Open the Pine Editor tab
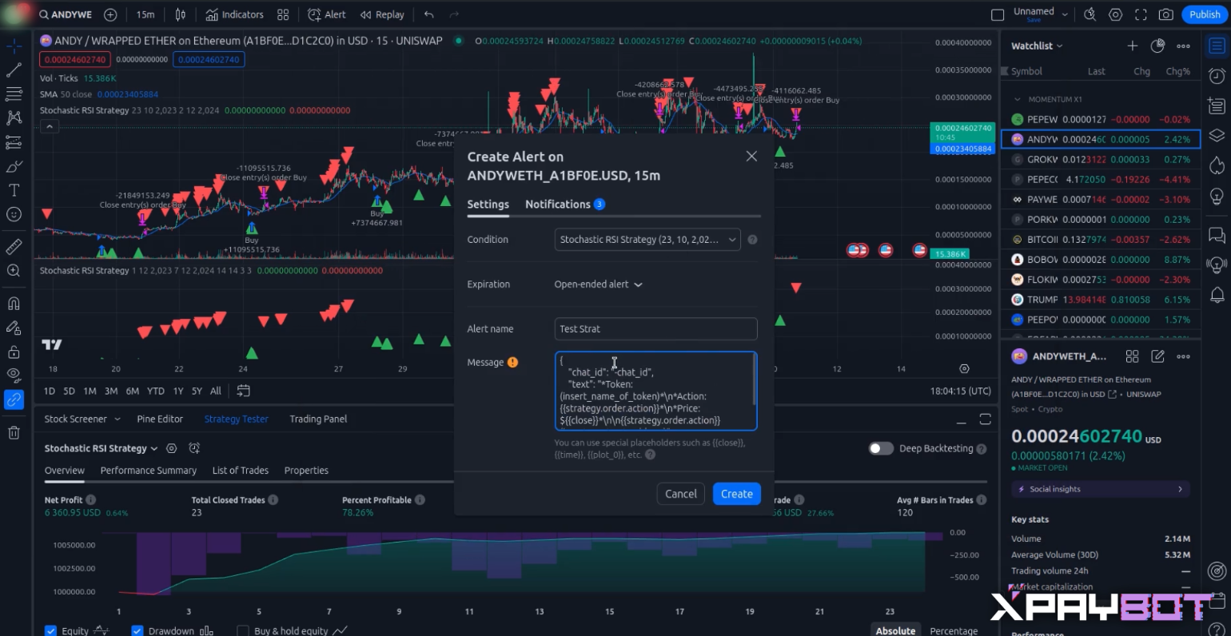Image resolution: width=1231 pixels, height=636 pixels. [x=160, y=419]
